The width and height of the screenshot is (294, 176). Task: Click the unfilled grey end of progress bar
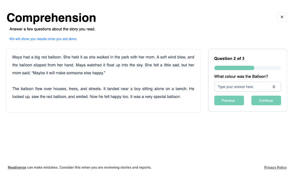point(268,68)
